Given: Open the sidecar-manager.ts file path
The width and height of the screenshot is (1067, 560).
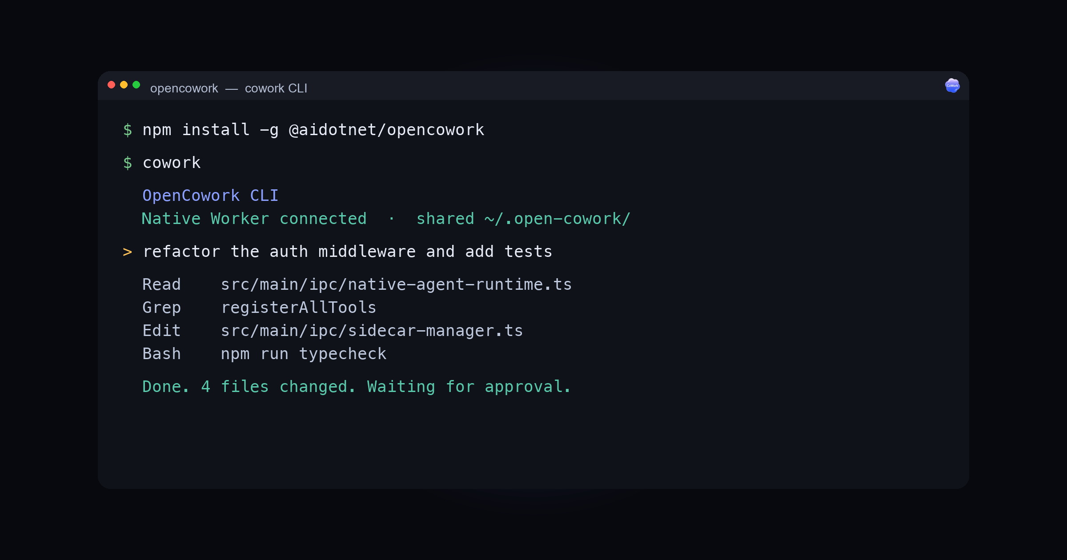Looking at the screenshot, I should [372, 331].
